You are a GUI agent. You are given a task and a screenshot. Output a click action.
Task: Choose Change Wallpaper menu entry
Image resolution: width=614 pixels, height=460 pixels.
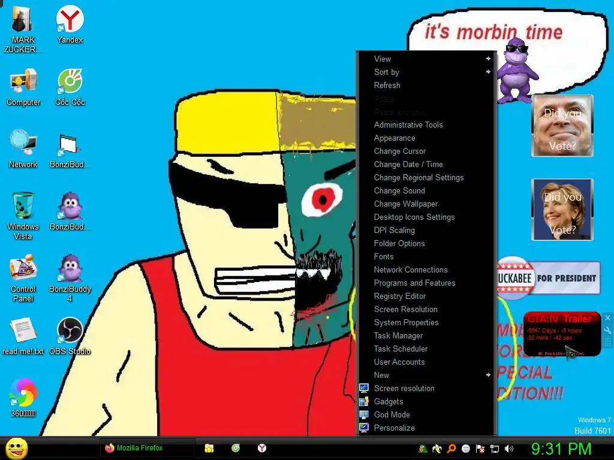point(427,204)
